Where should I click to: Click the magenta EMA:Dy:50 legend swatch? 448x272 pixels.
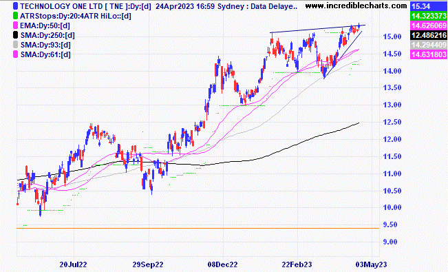click(x=16, y=25)
